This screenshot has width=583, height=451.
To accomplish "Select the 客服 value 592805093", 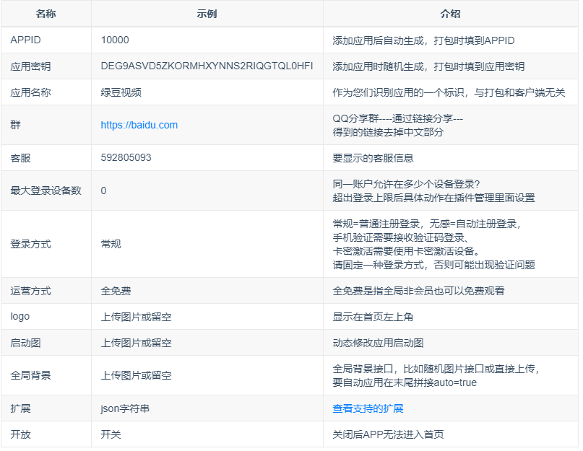I will pyautogui.click(x=124, y=157).
